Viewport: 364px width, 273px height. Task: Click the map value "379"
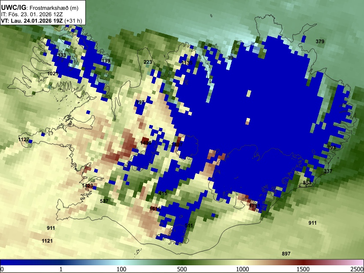coord(320,42)
